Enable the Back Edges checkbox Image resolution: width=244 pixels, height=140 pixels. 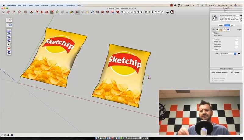pos(213,36)
